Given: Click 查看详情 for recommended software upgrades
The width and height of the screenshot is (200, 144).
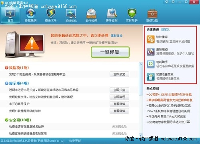Looking at the screenshot, I should coord(119,111).
